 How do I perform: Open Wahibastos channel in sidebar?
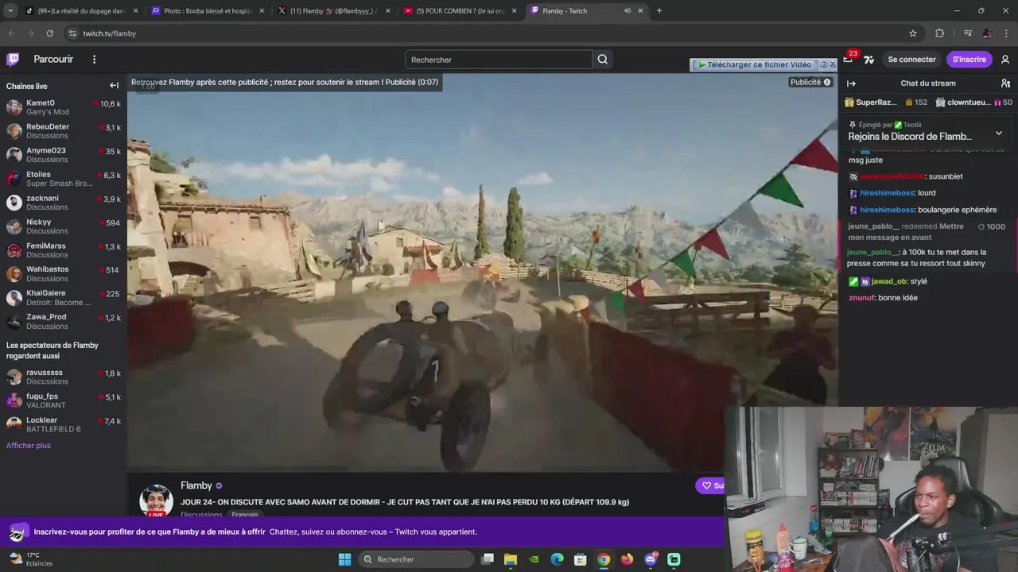click(x=64, y=273)
